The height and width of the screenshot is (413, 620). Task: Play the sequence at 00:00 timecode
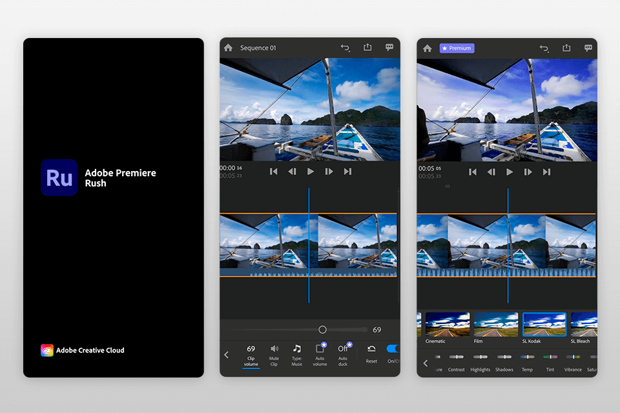311,172
